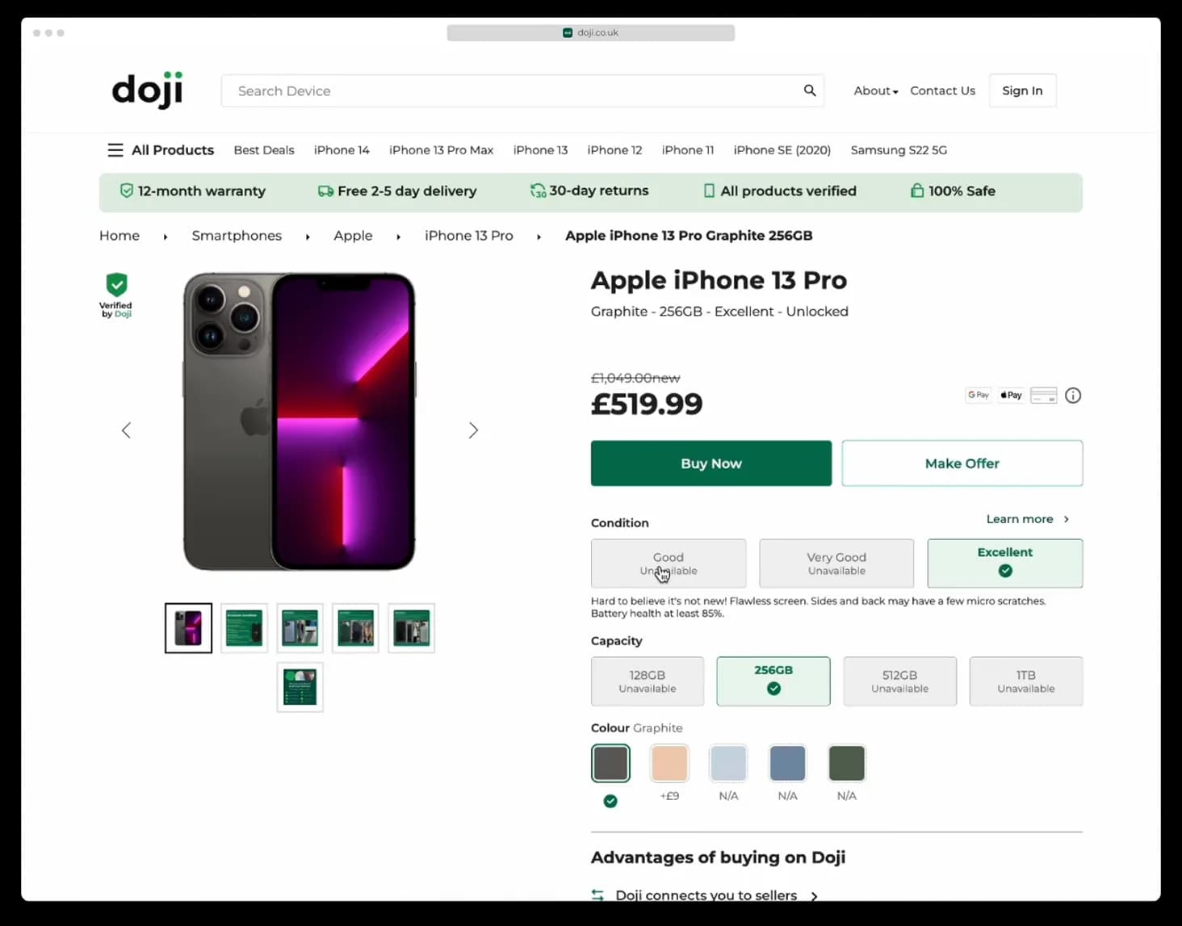Select the Very Good condition option
The image size is (1182, 926).
836,563
